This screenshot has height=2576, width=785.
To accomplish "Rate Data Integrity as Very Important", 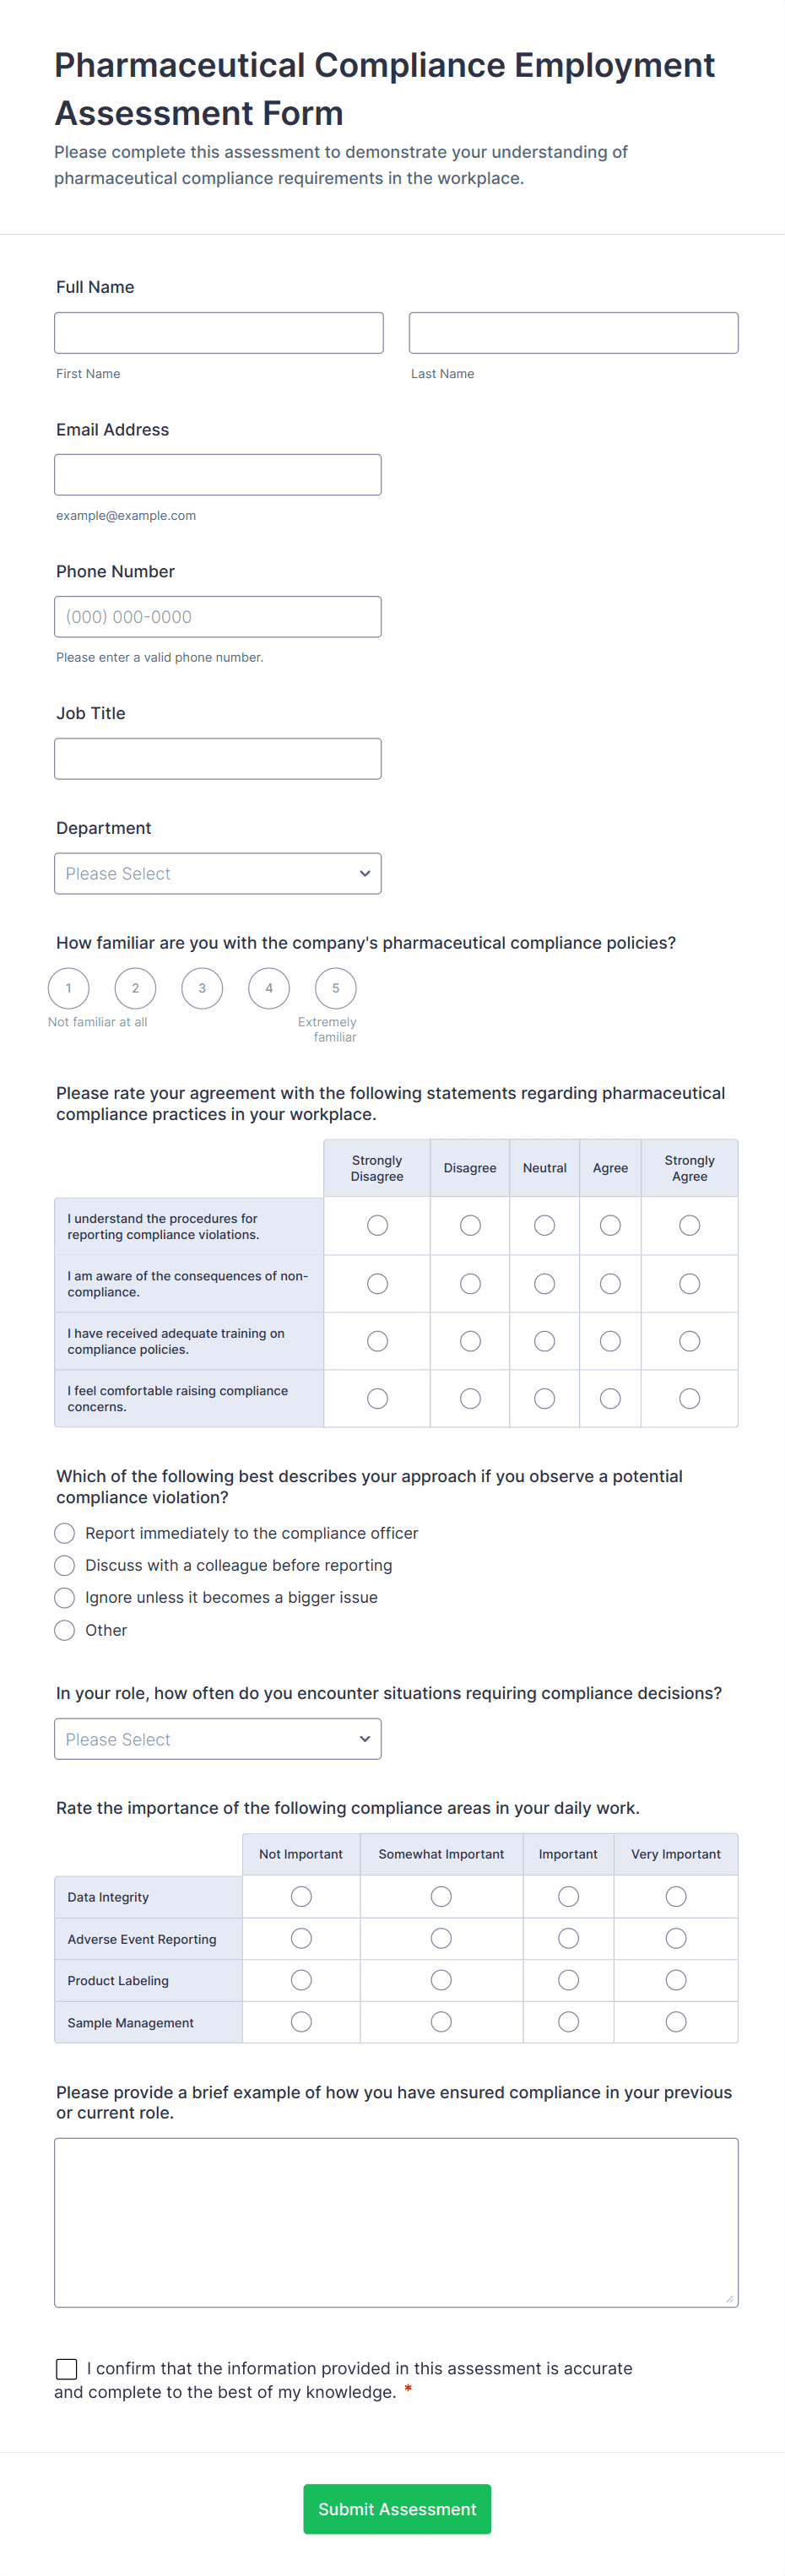I will point(676,1896).
